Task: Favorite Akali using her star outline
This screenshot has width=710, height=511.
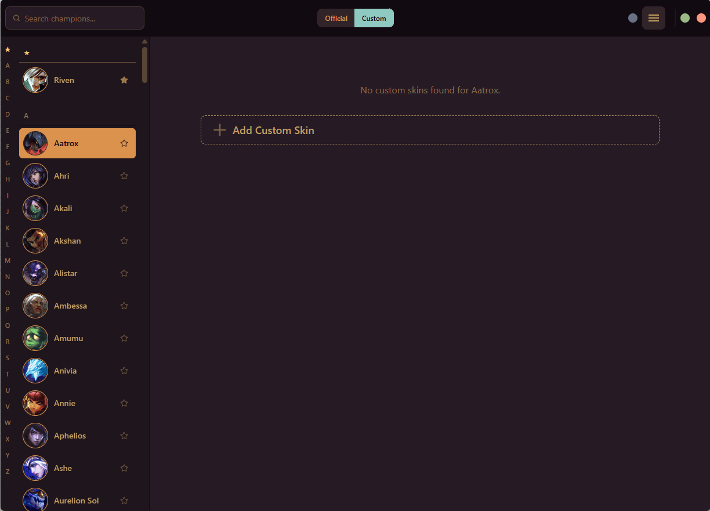Action: coord(124,208)
